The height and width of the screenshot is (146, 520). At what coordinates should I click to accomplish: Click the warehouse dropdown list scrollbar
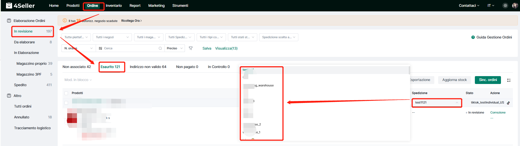tap(409, 70)
